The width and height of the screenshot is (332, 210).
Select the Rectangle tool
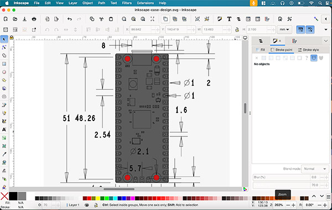(x=4, y=64)
